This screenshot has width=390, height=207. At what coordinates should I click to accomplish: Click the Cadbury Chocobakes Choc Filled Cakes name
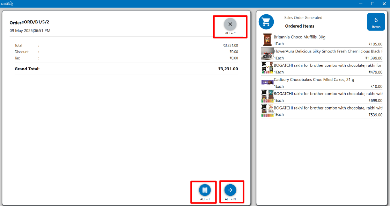pyautogui.click(x=314, y=80)
